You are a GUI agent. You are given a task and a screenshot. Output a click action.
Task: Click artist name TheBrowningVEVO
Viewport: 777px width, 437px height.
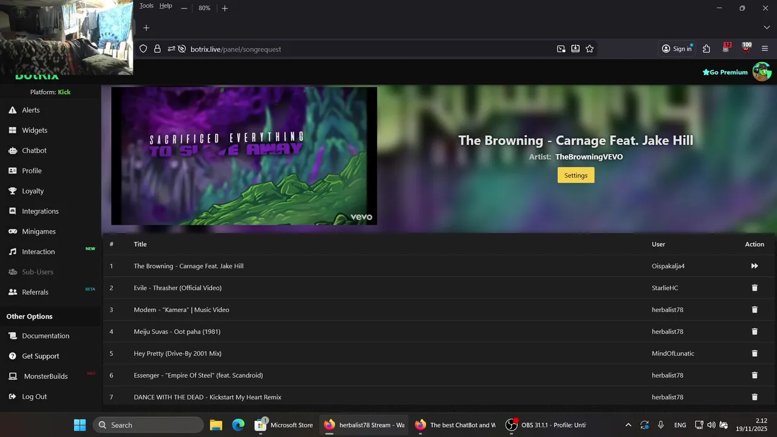(589, 157)
